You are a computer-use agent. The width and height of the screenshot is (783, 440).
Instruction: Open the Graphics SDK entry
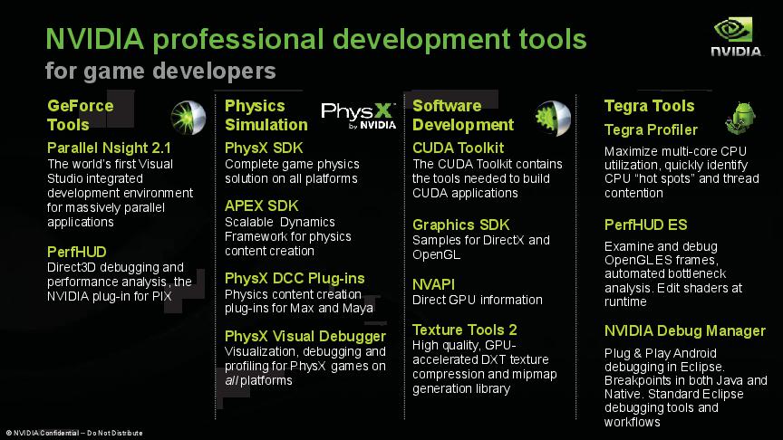[461, 224]
